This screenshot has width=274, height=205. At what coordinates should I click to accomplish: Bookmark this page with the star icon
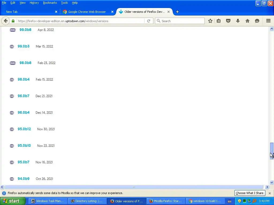click(210, 21)
